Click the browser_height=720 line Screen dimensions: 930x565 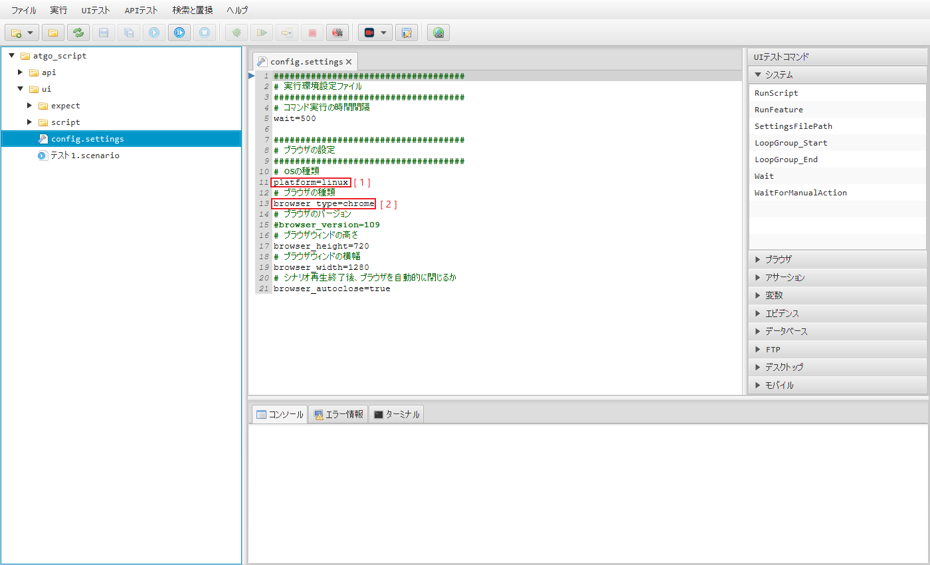(322, 246)
